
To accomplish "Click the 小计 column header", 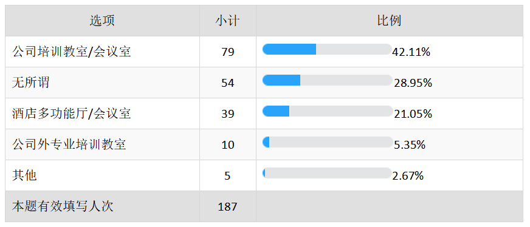I will point(228,21).
